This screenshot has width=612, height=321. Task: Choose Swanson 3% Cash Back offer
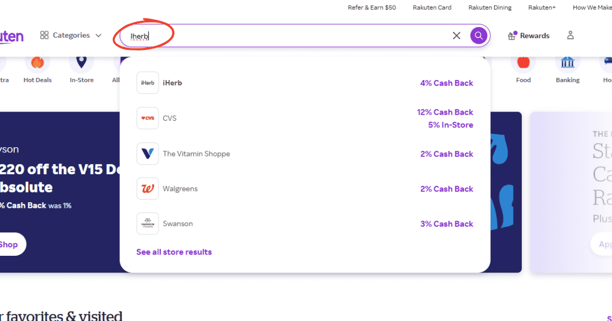[x=447, y=224]
